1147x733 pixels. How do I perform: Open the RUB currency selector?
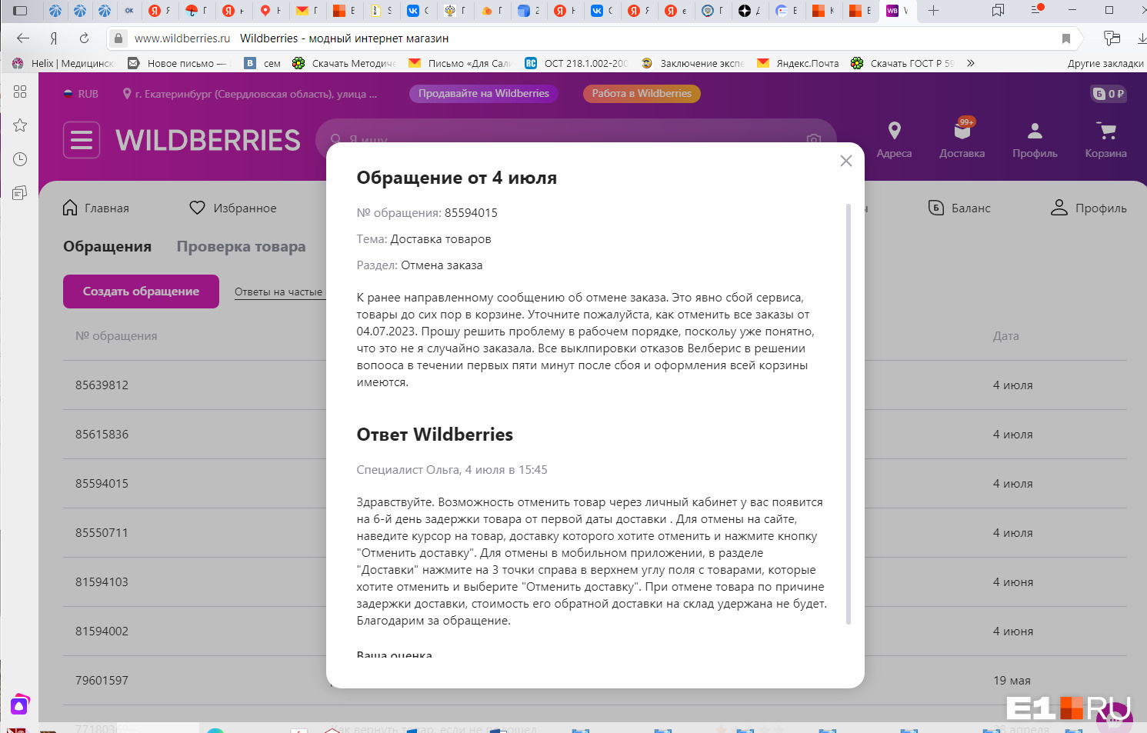pyautogui.click(x=81, y=94)
